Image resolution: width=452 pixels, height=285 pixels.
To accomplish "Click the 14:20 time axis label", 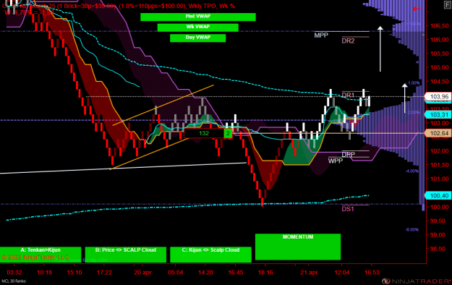I will pos(206,273).
